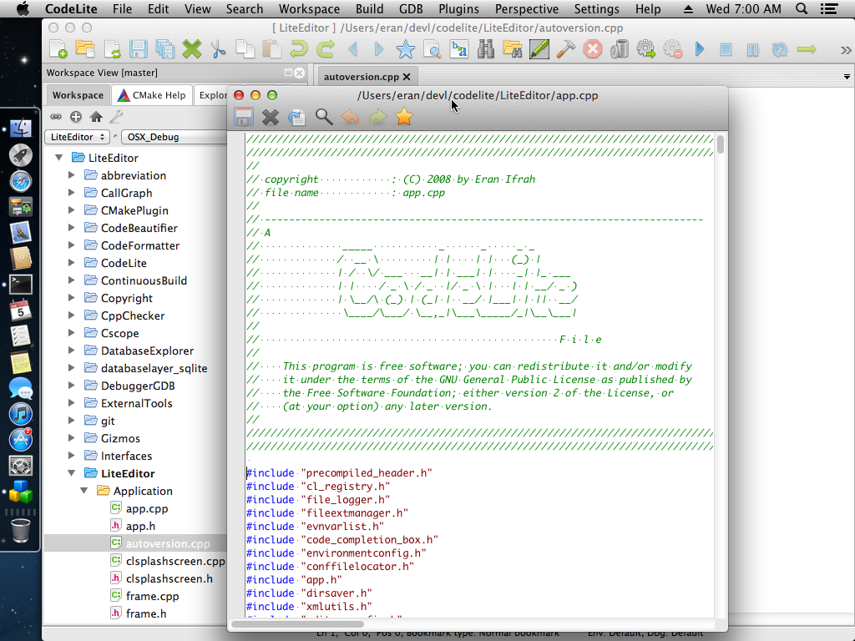Viewport: 855px width, 641px height.
Task: Open Find in Files binoculars icon
Action: 486,49
